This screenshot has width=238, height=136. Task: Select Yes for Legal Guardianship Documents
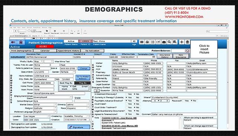pos(126,111)
